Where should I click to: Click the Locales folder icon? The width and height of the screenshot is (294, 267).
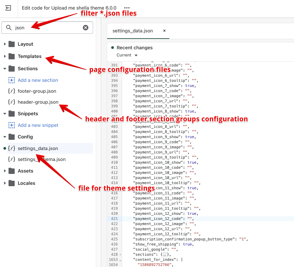click(x=12, y=183)
